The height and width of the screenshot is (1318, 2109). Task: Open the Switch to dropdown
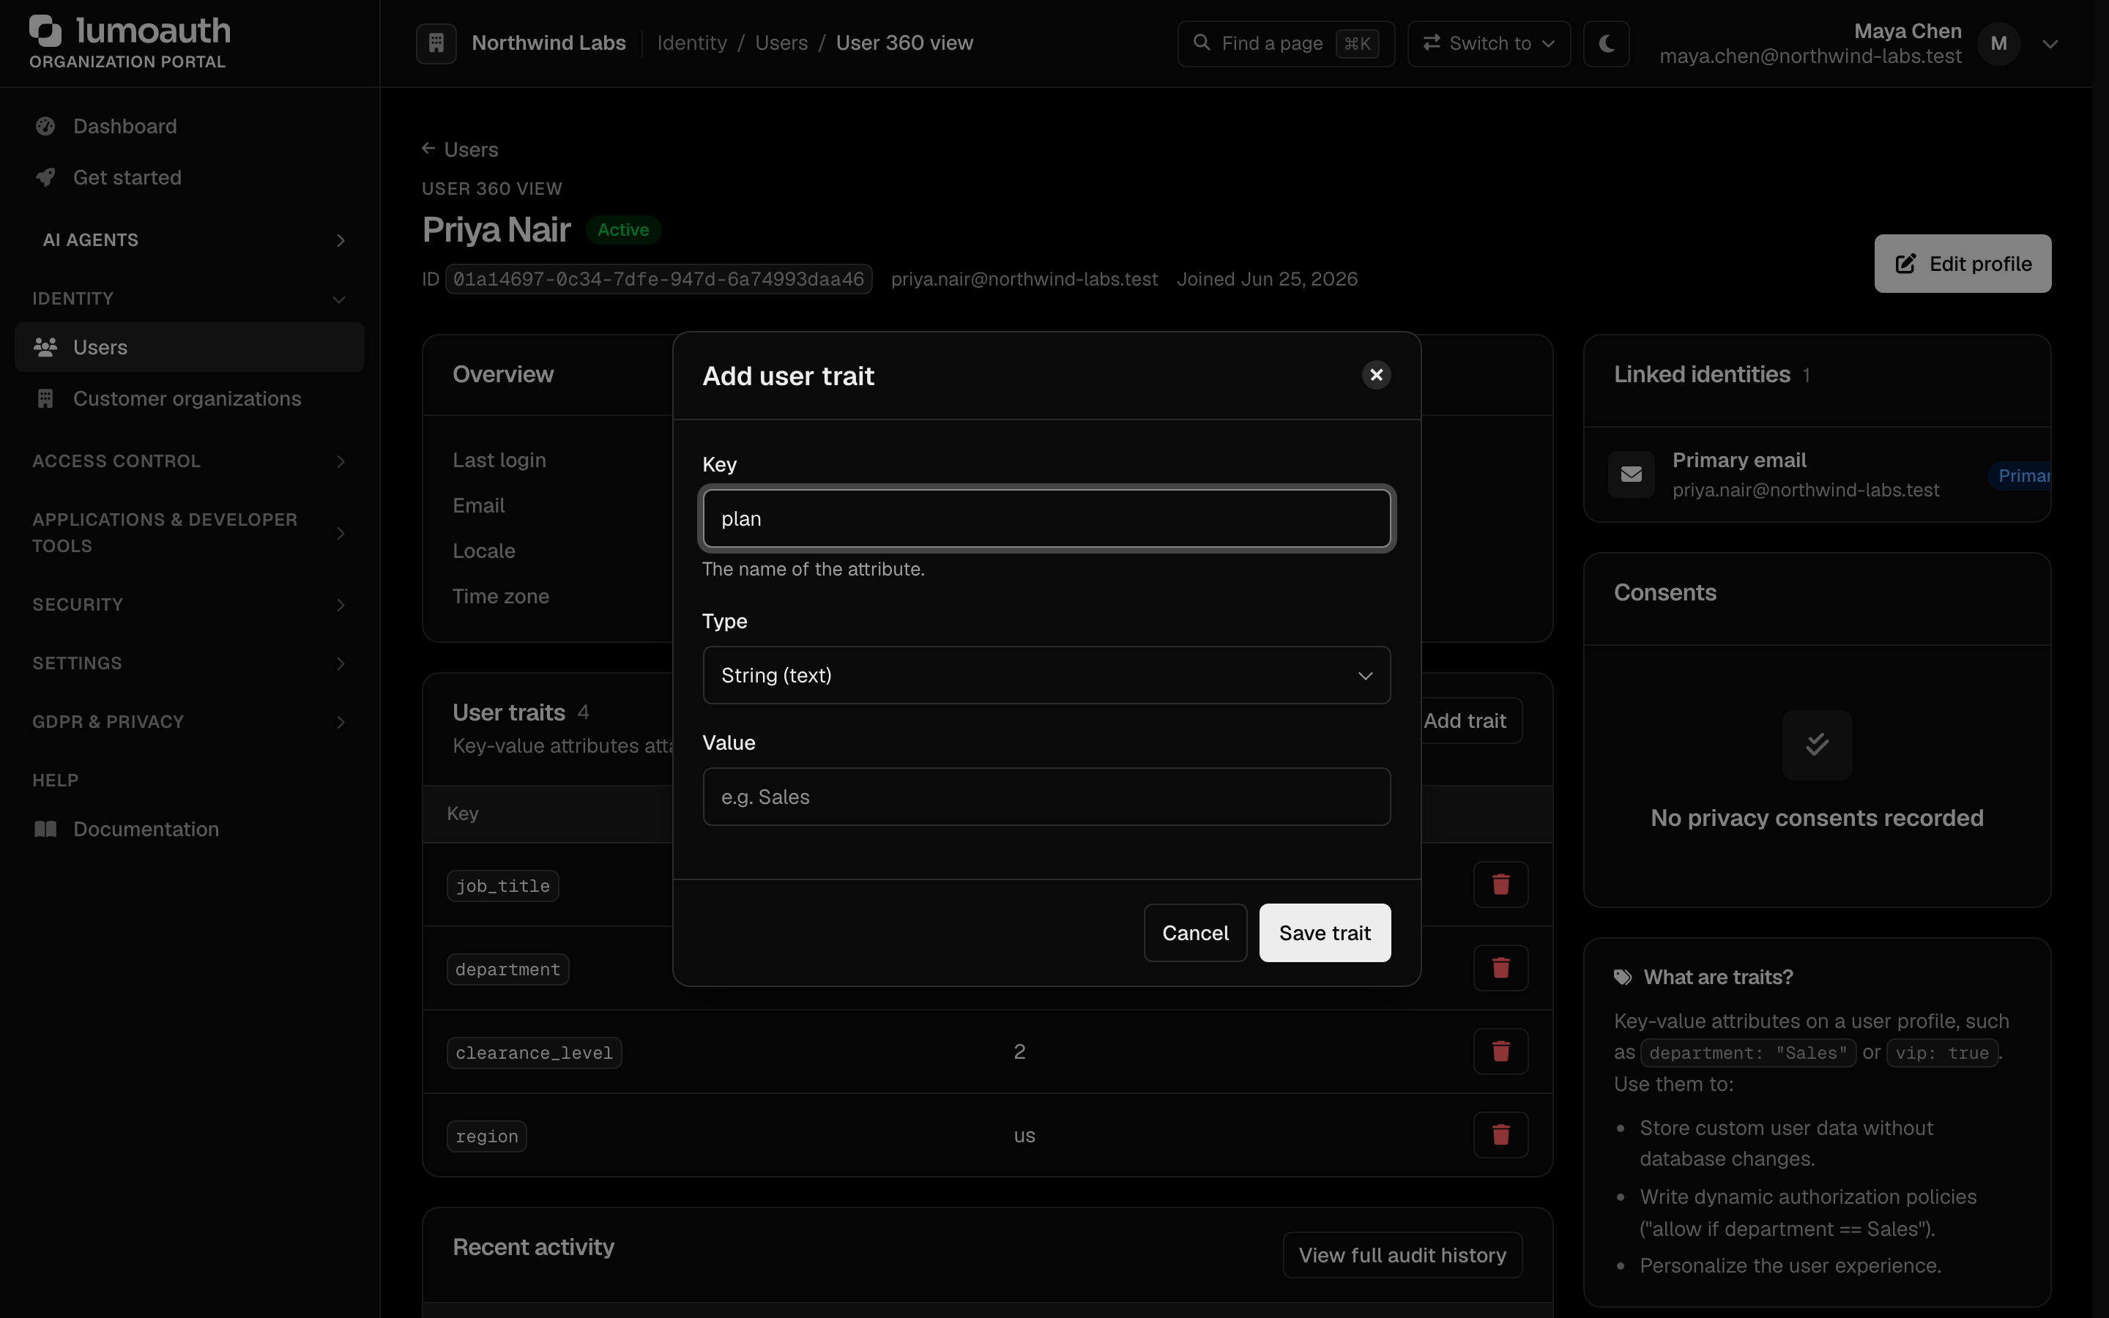point(1489,42)
